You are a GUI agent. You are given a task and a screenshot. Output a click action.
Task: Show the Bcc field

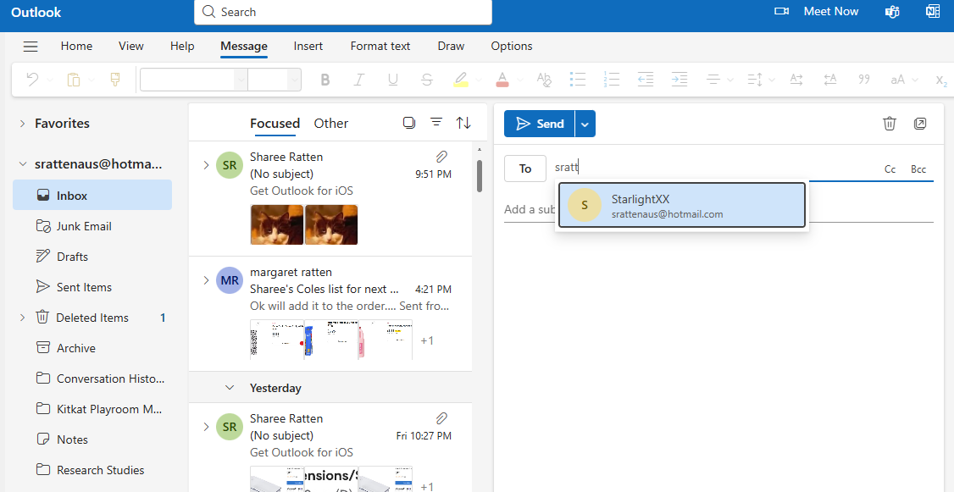[918, 169]
